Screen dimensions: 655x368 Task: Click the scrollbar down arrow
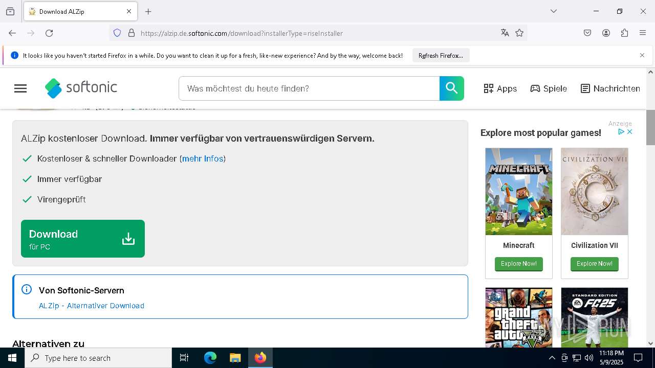tap(650, 343)
